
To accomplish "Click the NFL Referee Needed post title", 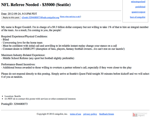I will click(x=36, y=5).
